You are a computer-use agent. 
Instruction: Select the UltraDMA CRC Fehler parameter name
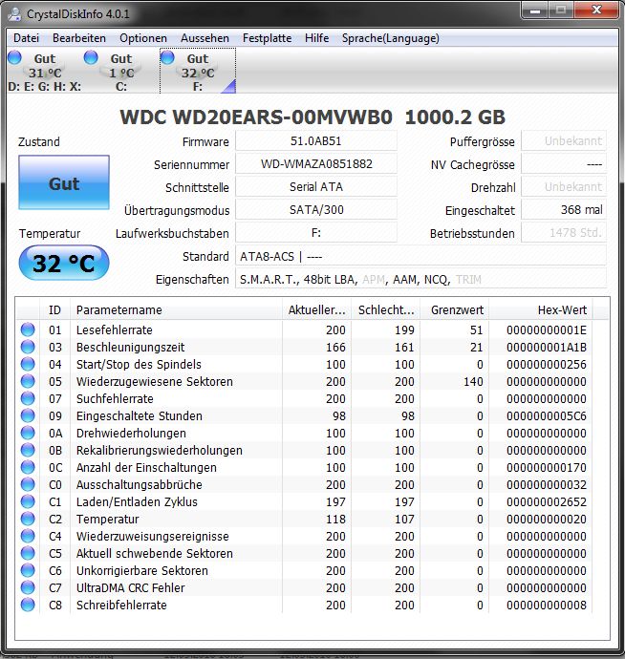[130, 588]
